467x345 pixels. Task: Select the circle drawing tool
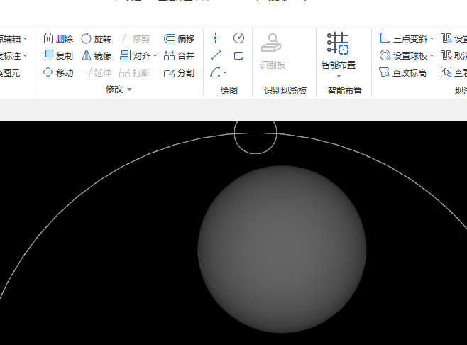point(239,38)
